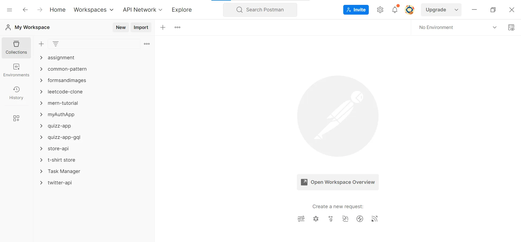
Task: Create a new collection with plus icon
Action: [x=41, y=44]
